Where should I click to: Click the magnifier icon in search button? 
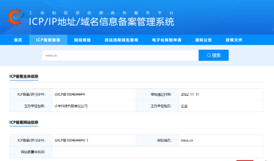tap(208, 55)
